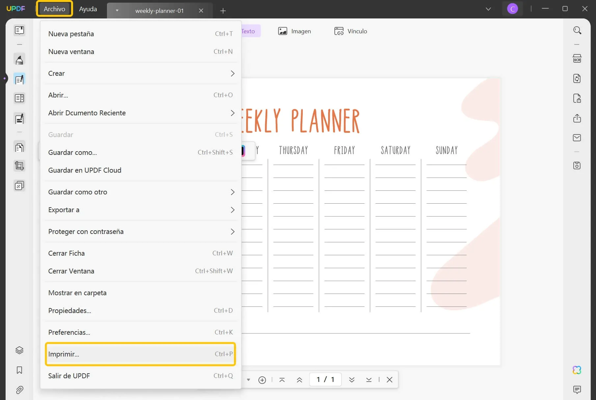The width and height of the screenshot is (596, 400).
Task: Show the Bookmarks panel icon
Action: 19,370
